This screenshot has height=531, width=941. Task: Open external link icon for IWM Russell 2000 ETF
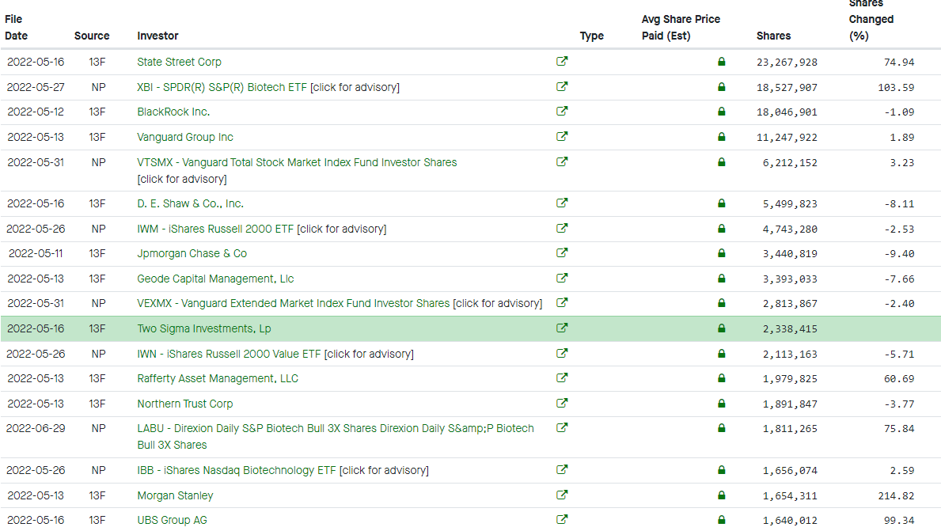pyautogui.click(x=562, y=228)
